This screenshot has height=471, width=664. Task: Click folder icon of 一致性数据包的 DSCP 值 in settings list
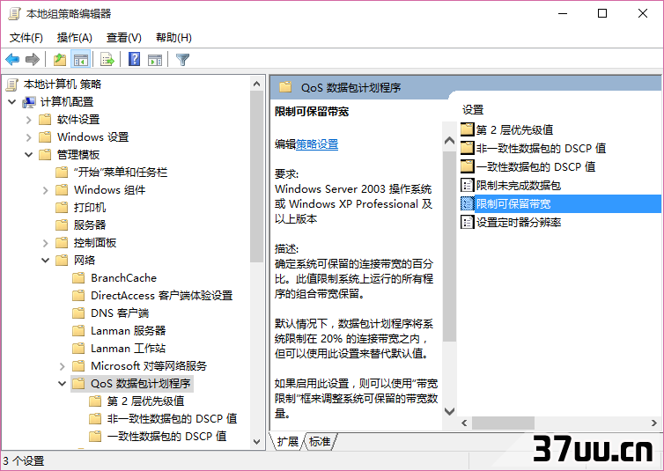[467, 166]
